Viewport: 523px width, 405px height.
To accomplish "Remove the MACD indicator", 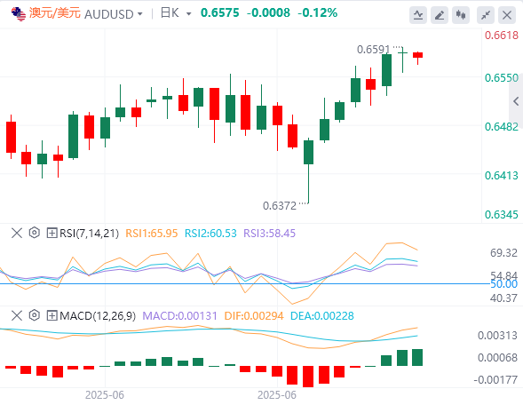I will (x=17, y=315).
